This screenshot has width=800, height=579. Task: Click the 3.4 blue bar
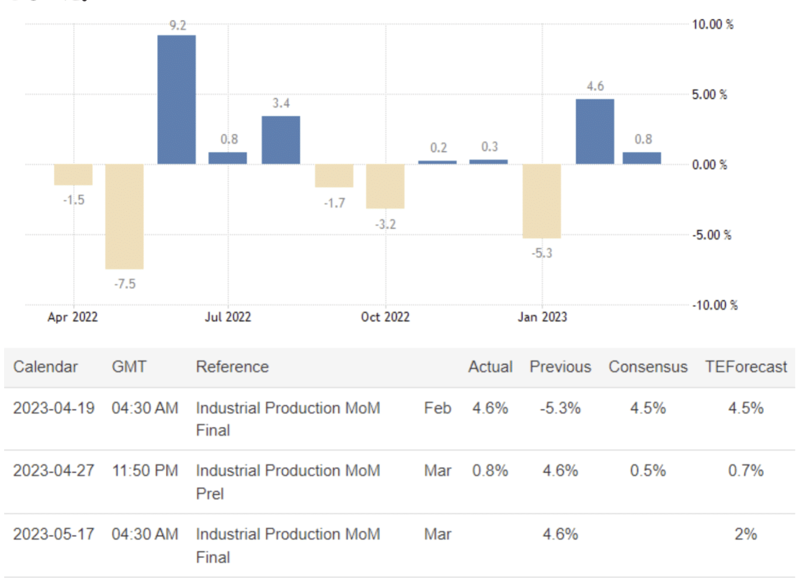[x=281, y=140]
